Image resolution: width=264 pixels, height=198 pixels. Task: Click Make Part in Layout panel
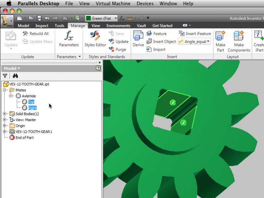coord(220,41)
